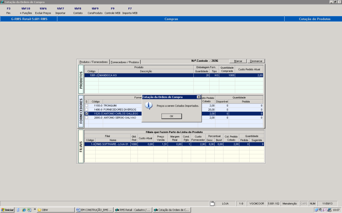
Task: Click the F7 Importa WEB item
Action: point(130,11)
